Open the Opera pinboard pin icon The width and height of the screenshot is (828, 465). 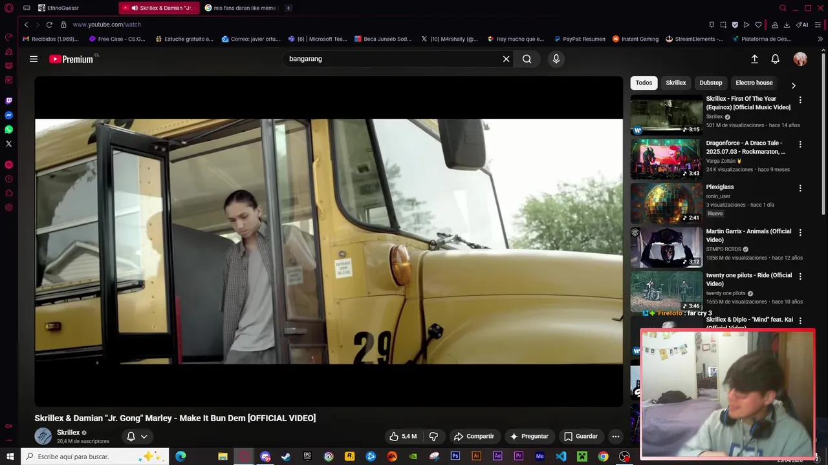point(712,25)
